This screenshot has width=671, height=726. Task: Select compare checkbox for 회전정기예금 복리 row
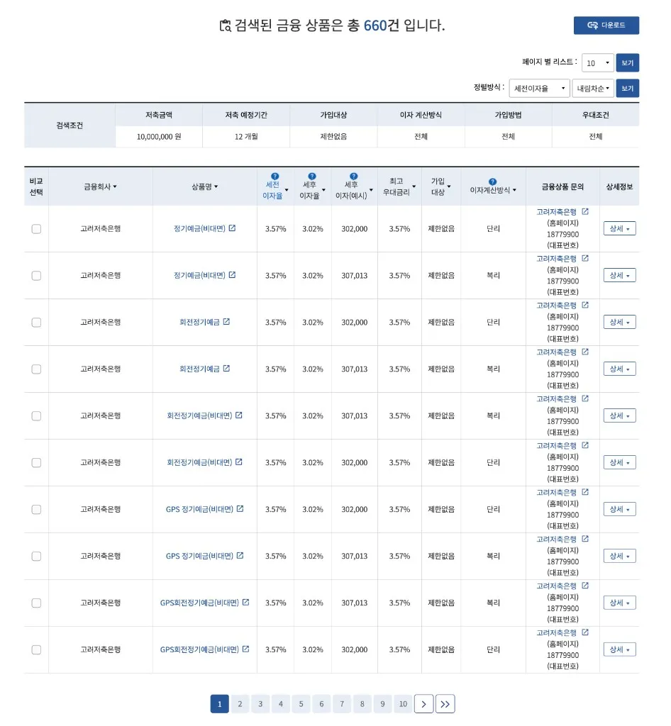36,369
